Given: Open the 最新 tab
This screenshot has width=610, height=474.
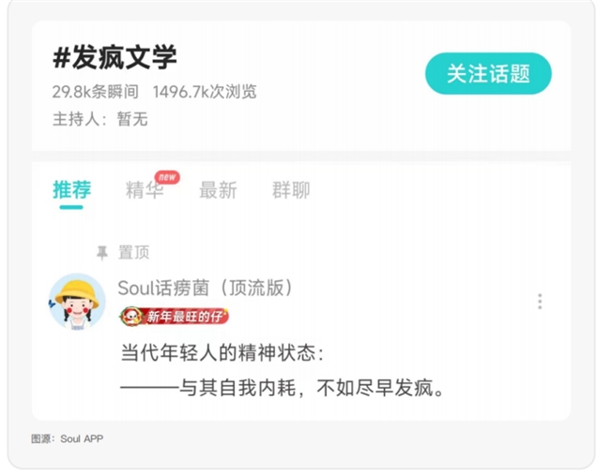Looking at the screenshot, I should tap(218, 190).
